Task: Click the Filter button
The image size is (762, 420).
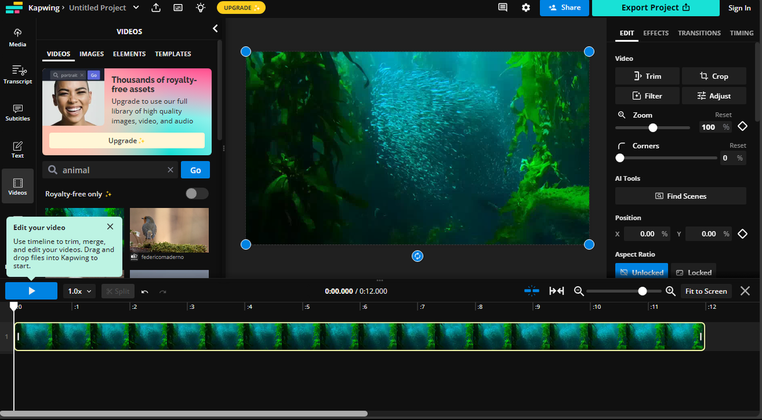Action: pos(648,96)
